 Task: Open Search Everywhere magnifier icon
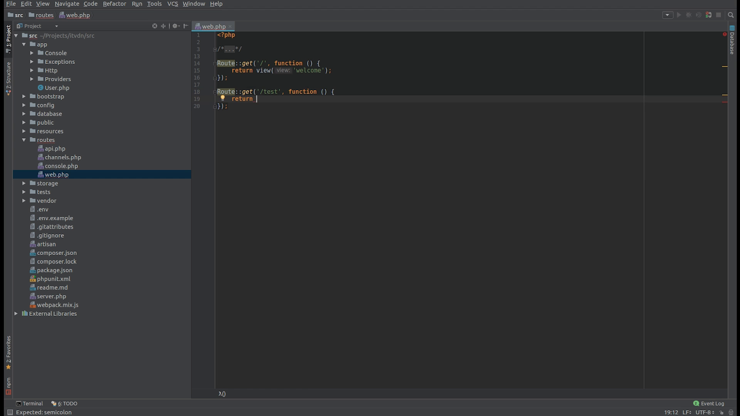tap(730, 15)
